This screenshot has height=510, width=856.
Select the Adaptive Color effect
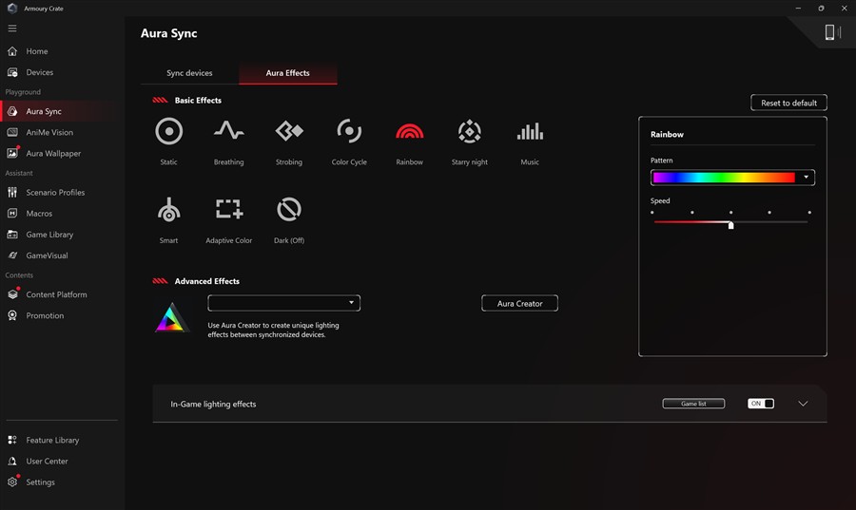[x=228, y=210]
